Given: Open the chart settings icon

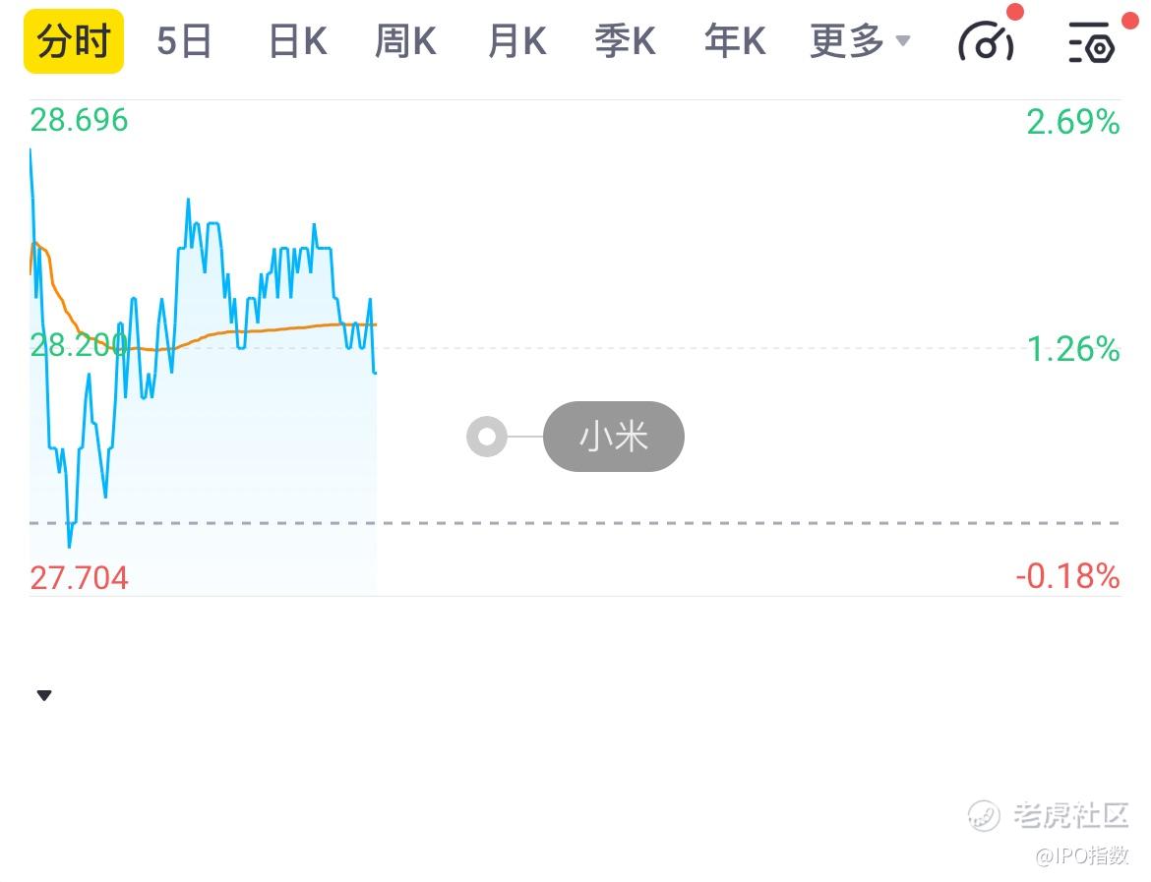Looking at the screenshot, I should [1091, 43].
